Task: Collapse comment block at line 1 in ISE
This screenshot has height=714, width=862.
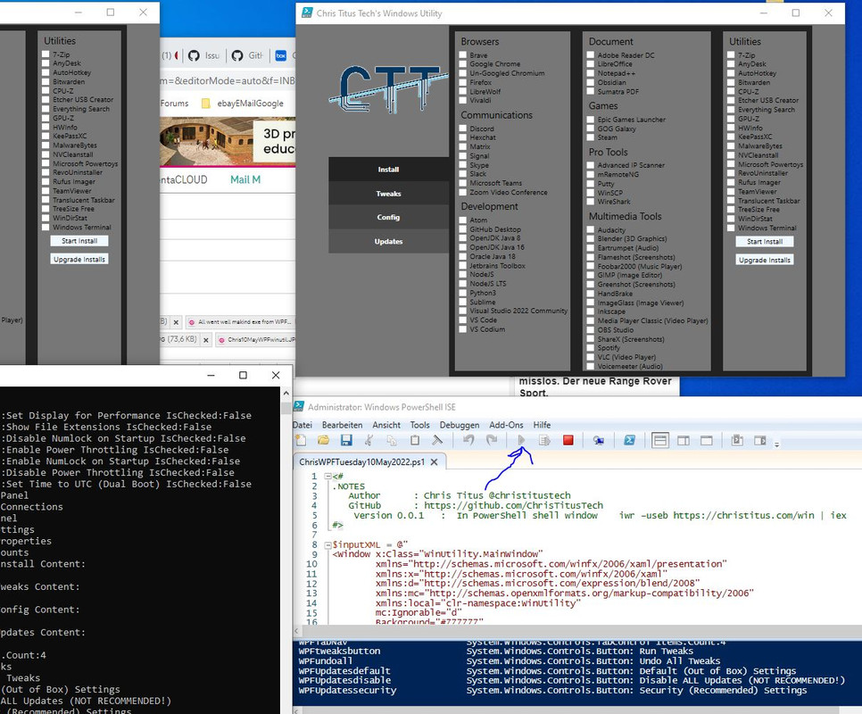Action: pos(327,477)
